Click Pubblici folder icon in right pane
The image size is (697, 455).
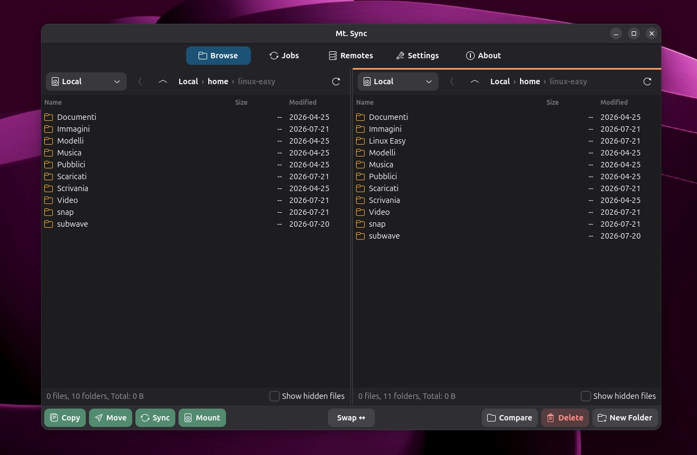360,176
